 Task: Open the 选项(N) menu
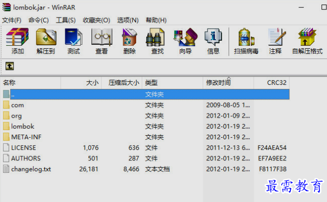[x=128, y=20]
